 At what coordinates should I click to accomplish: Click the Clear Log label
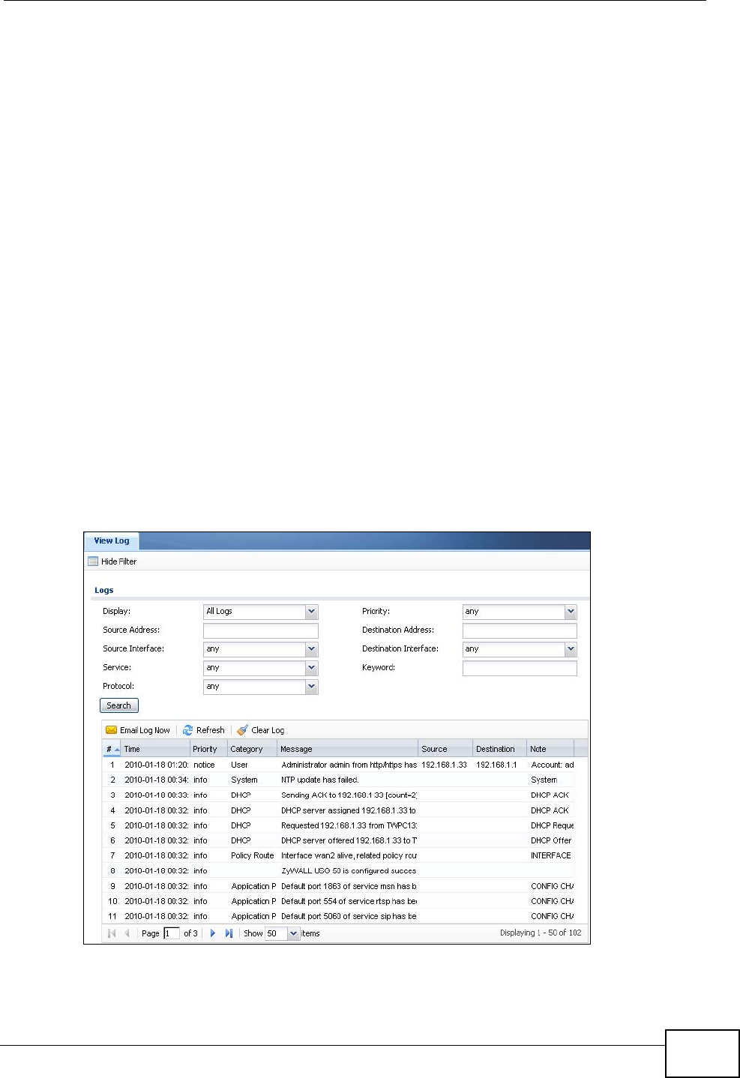click(268, 730)
